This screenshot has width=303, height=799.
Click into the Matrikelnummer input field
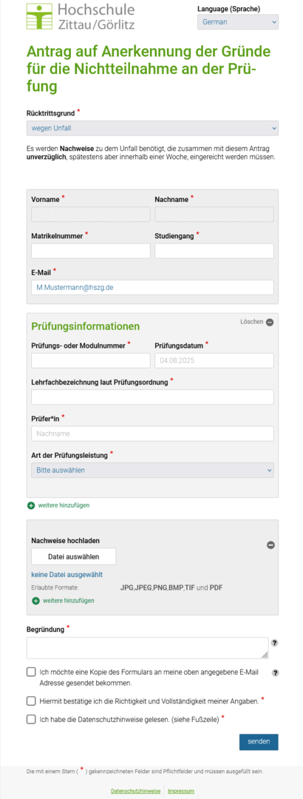[91, 251]
